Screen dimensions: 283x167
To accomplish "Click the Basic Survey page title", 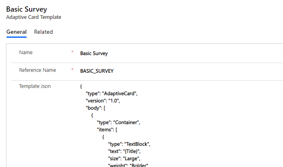I will coord(27,9).
